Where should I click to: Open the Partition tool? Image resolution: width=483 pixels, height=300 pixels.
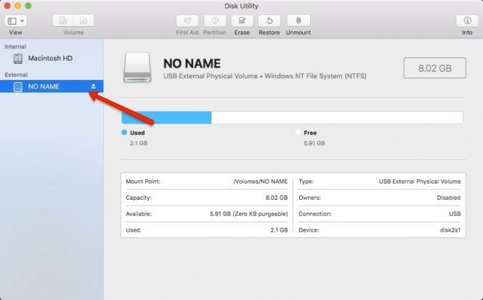point(214,21)
